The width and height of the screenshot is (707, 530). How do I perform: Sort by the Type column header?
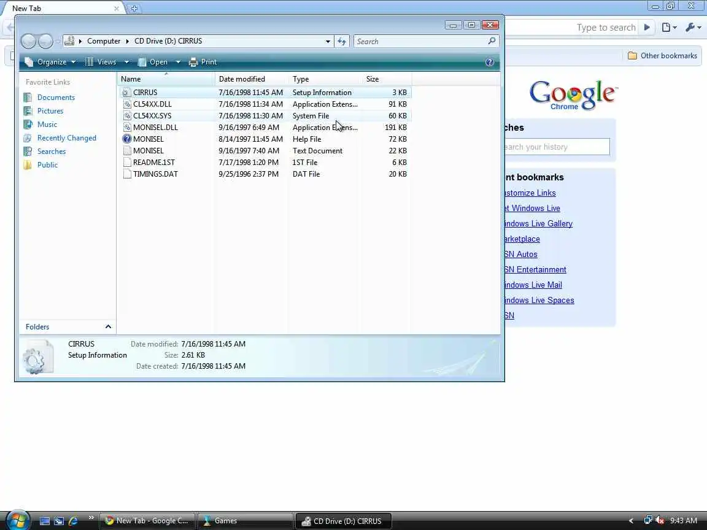click(x=325, y=79)
